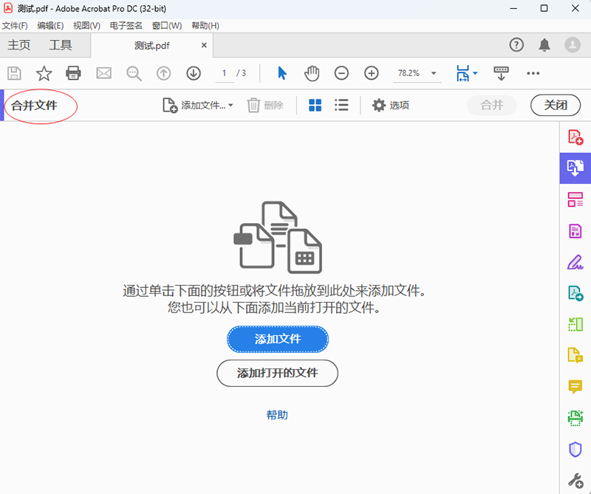The image size is (591, 494).
Task: Click the Print file icon
Action: [x=73, y=73]
